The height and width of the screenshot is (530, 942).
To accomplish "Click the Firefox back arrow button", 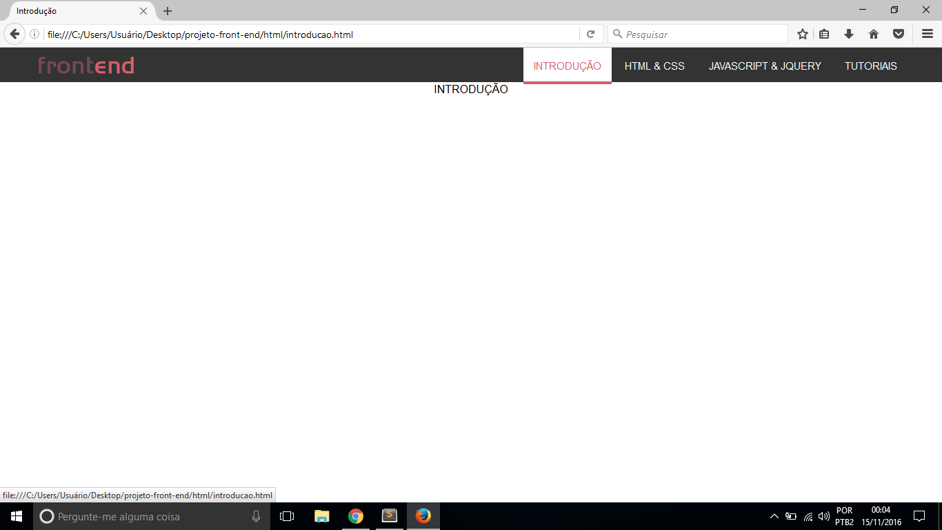I will click(14, 34).
